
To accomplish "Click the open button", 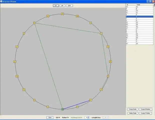I will click(x=69, y=5).
